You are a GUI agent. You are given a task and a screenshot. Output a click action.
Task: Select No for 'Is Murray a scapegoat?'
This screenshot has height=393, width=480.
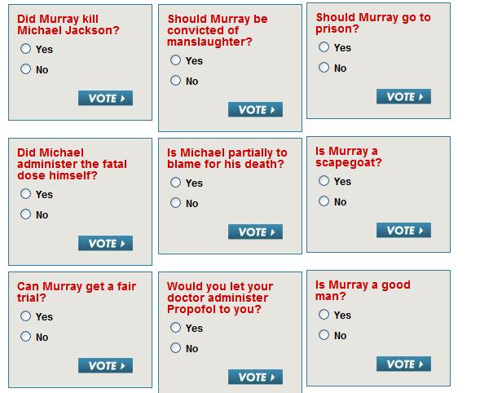click(x=324, y=201)
